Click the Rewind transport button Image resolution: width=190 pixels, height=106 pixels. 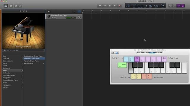pos(100,6)
